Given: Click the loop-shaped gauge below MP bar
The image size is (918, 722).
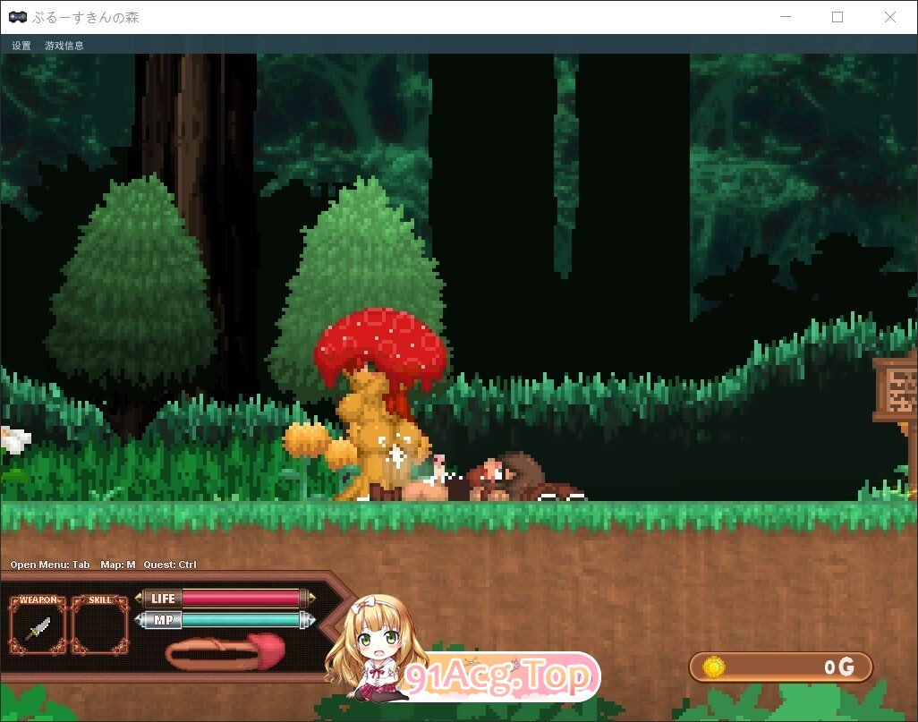Looking at the screenshot, I should 225,652.
